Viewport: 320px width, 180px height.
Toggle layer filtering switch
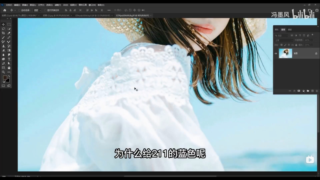tap(312, 35)
